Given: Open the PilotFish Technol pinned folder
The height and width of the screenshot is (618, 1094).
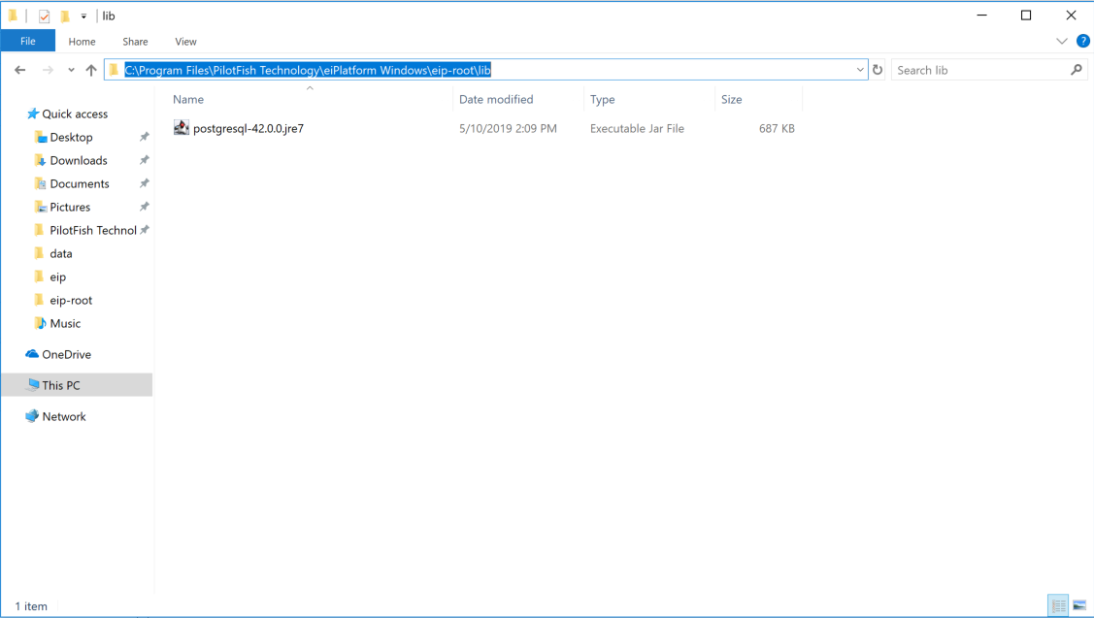Looking at the screenshot, I should [93, 230].
